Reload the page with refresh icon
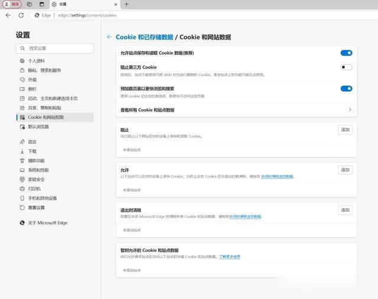The width and height of the screenshot is (378, 299). tap(21, 15)
